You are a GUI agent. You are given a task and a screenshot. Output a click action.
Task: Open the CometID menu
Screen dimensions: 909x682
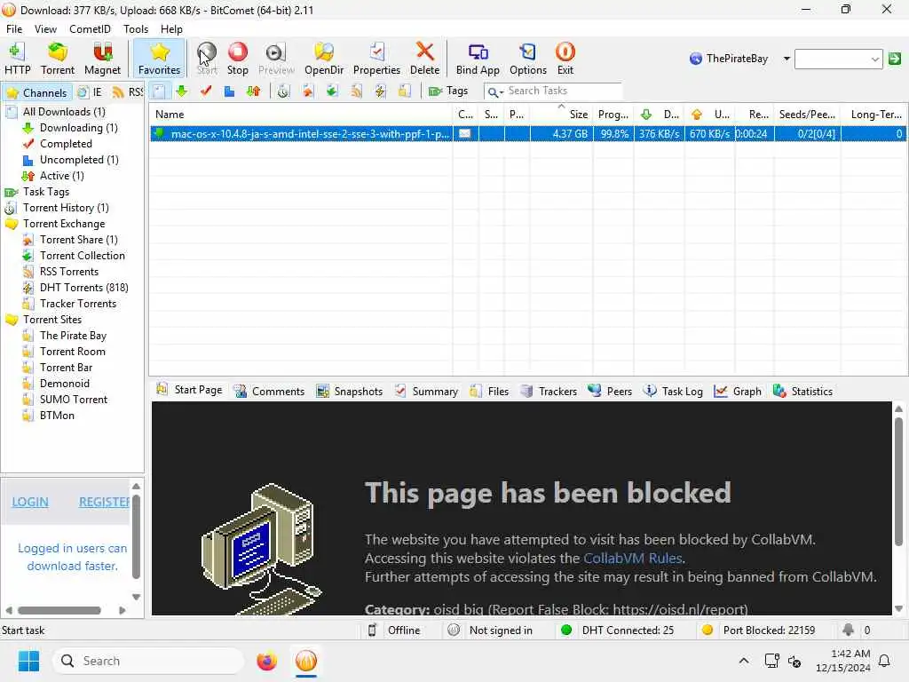[90, 29]
